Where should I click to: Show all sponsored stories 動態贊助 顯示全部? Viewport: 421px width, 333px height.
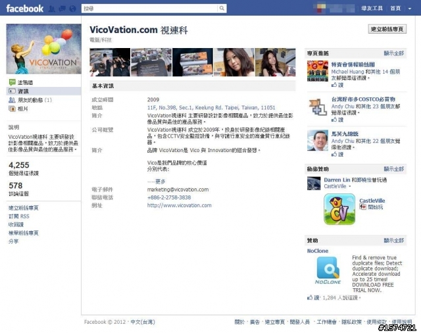(x=393, y=169)
